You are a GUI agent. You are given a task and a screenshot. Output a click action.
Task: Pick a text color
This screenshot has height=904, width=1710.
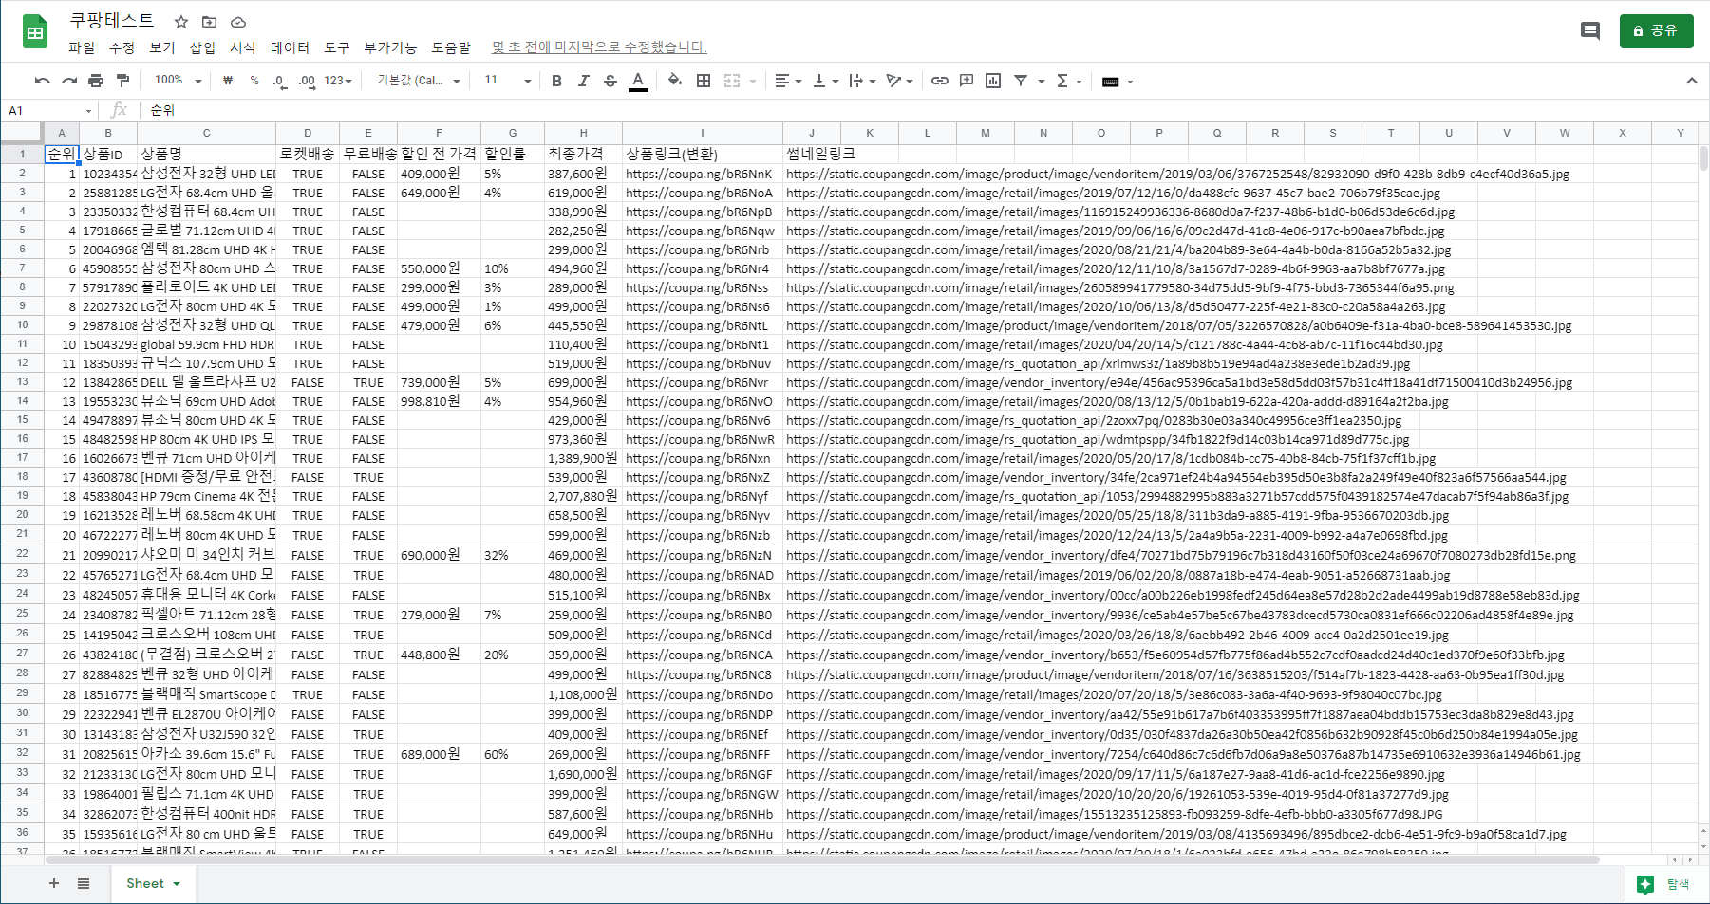(x=638, y=82)
